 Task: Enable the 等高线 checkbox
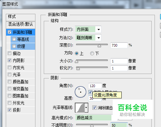coord(14,39)
